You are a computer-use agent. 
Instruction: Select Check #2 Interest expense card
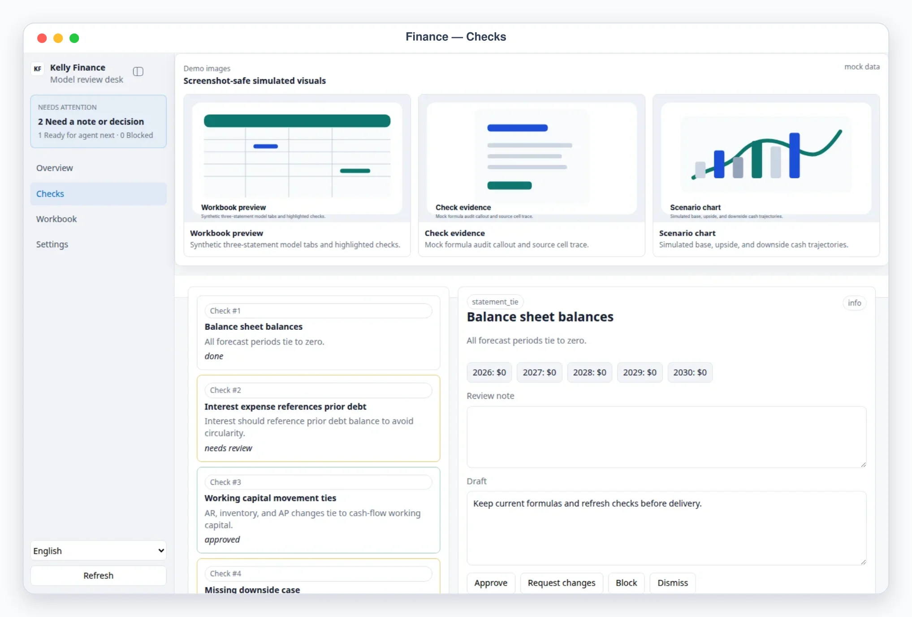pos(318,419)
